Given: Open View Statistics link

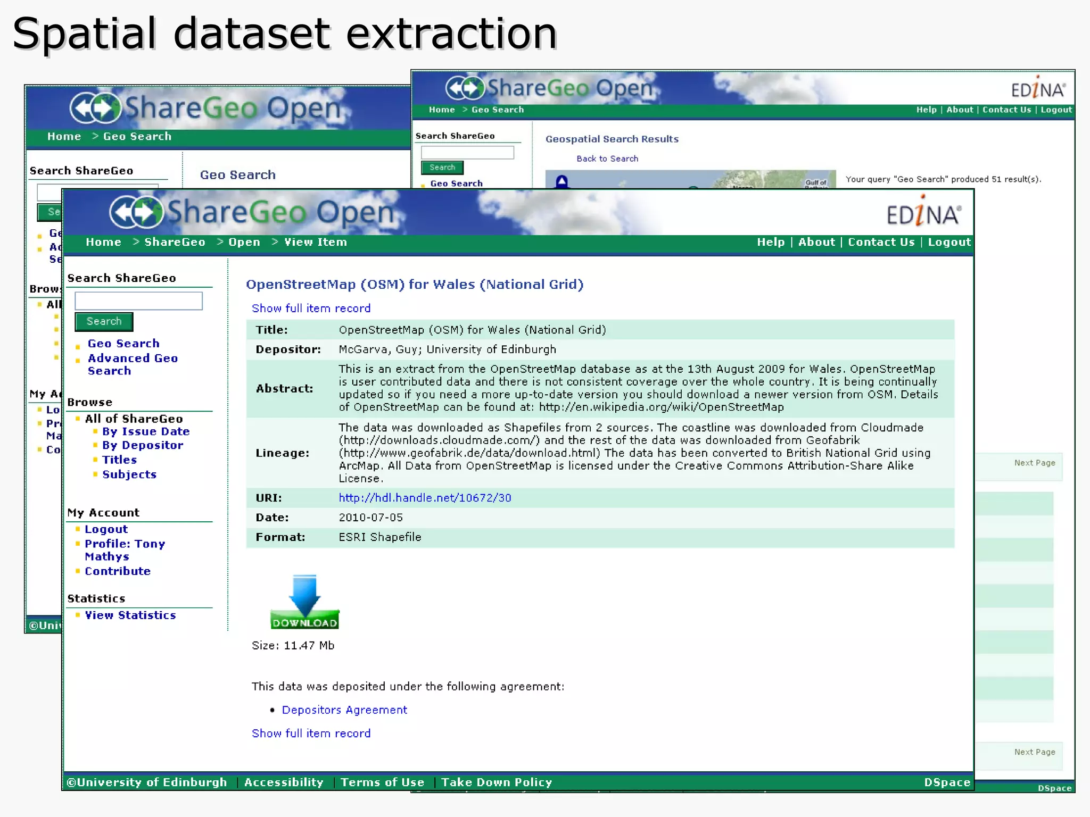Looking at the screenshot, I should (130, 615).
